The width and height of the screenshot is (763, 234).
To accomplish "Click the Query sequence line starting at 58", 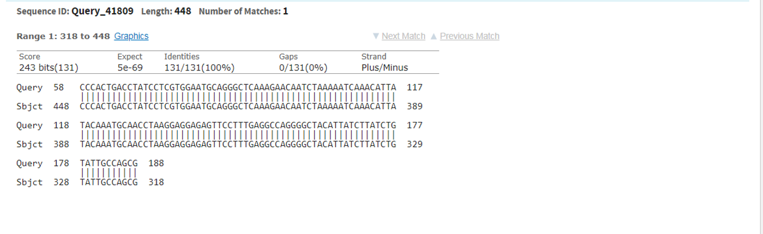I will click(x=238, y=88).
